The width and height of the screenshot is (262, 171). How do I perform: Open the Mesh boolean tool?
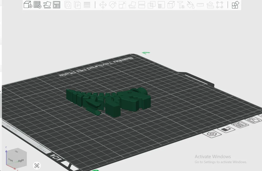point(151,5)
